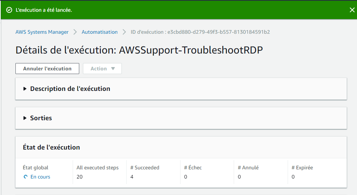Open the Action dropdown menu

coord(102,69)
